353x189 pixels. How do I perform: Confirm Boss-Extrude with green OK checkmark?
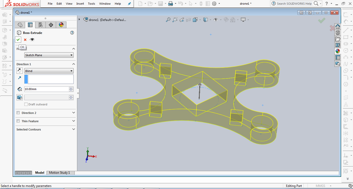18,40
